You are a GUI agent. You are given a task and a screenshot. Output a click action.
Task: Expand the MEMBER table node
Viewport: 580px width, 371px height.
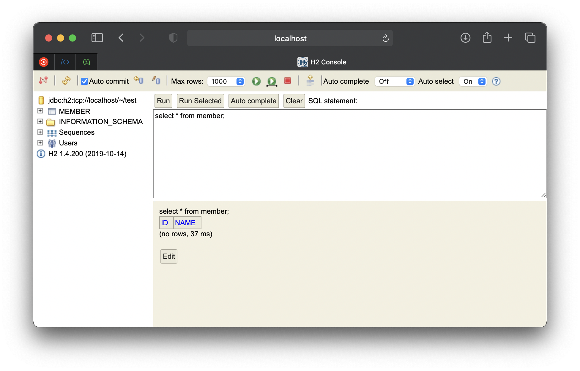[40, 111]
